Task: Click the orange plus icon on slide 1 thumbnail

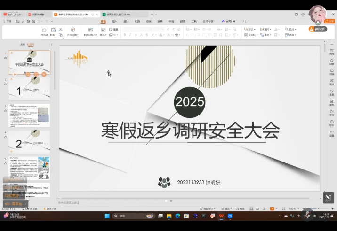Action: pyautogui.click(x=44, y=74)
